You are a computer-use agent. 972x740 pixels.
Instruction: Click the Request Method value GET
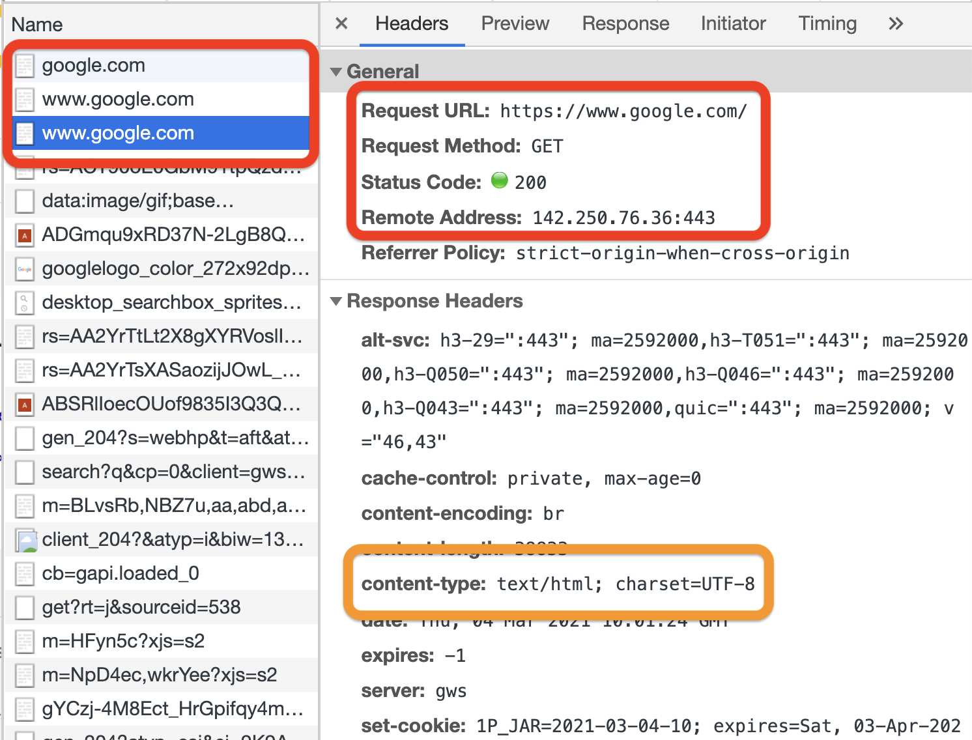547,146
